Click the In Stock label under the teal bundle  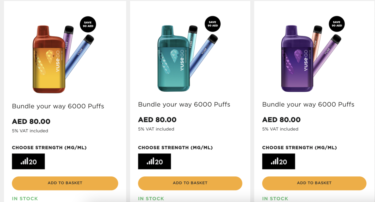click(x=151, y=199)
